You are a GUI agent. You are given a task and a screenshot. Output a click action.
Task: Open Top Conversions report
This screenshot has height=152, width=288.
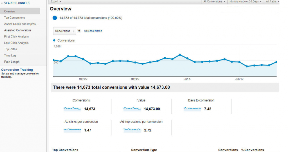15,18
